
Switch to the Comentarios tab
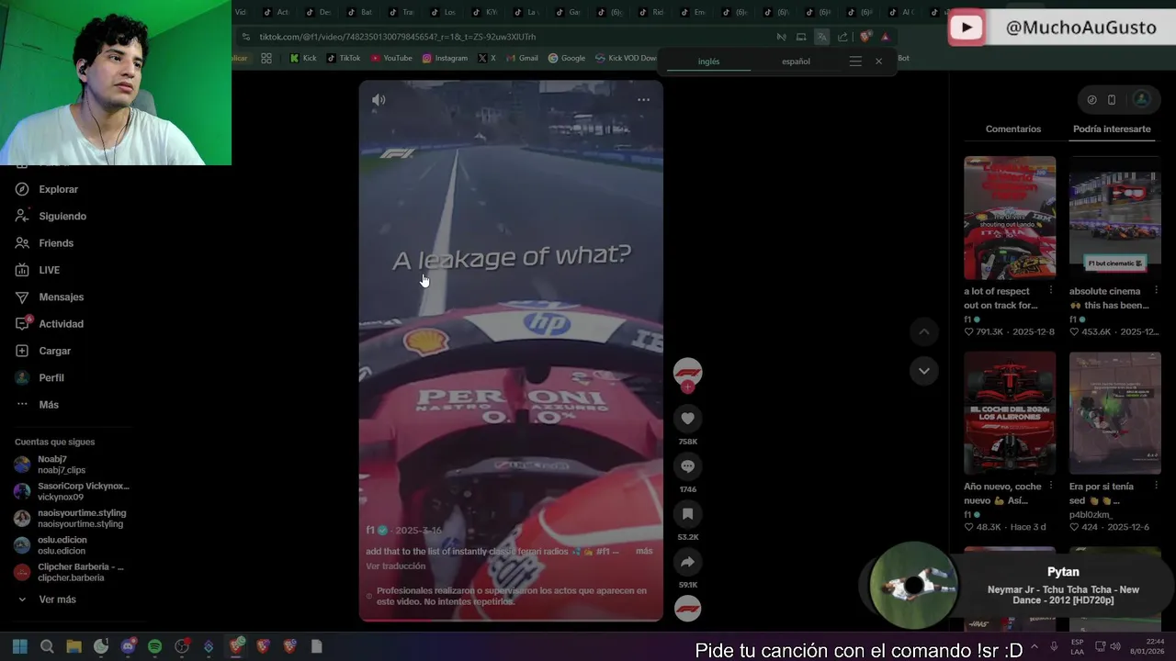(1013, 129)
